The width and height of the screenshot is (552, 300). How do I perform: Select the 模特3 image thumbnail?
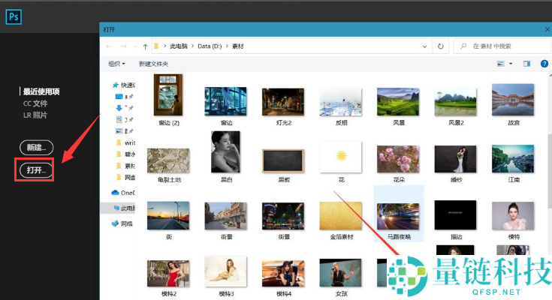(225, 271)
